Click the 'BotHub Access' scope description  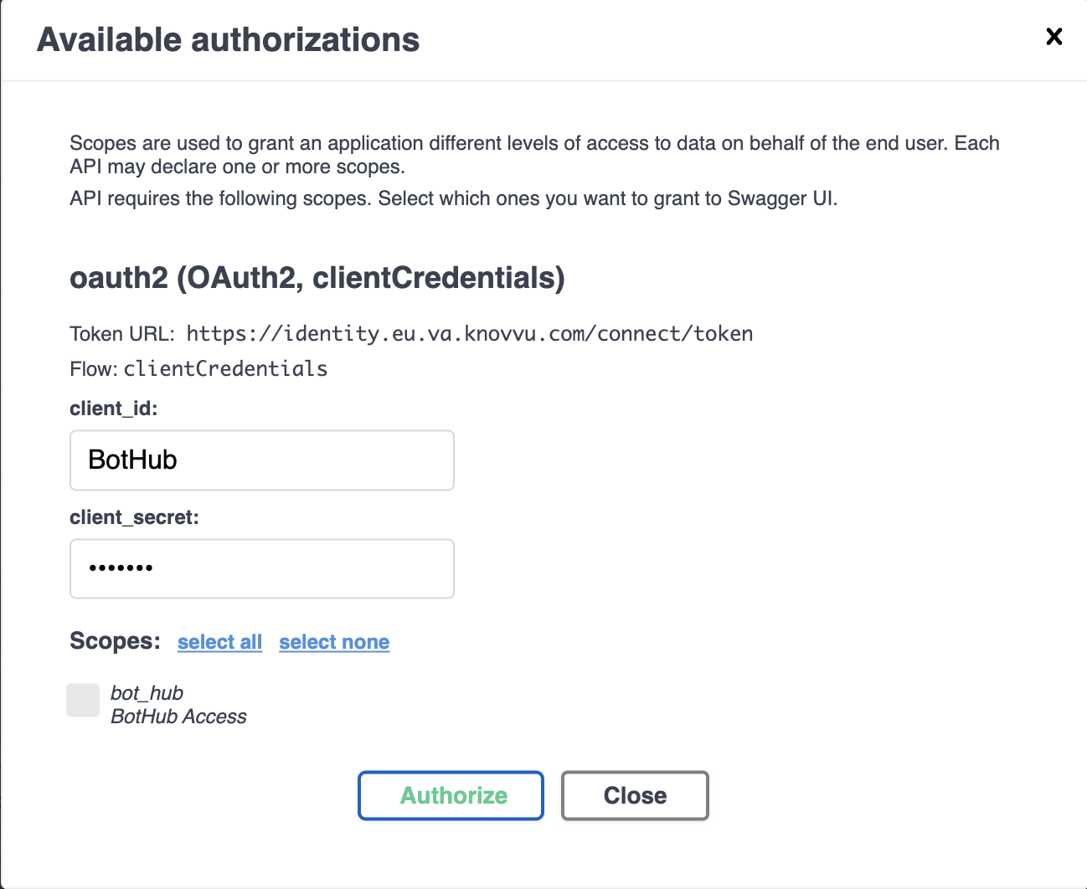click(178, 717)
